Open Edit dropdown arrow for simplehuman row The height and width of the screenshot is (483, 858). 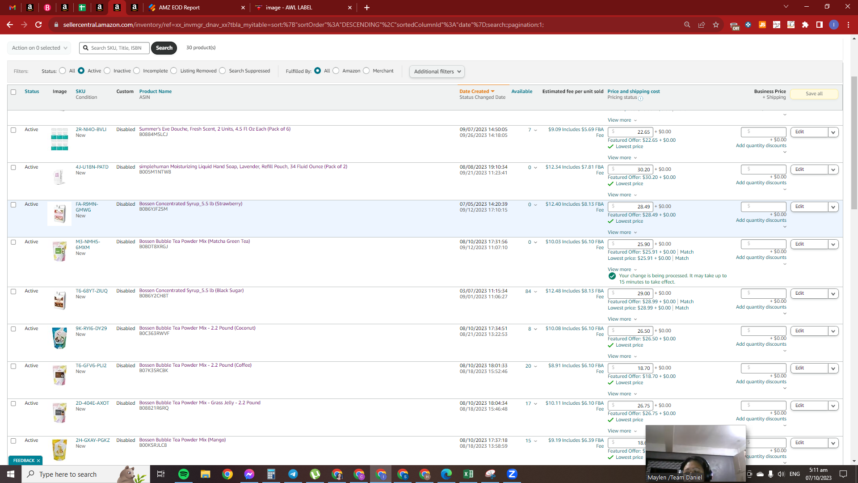833,170
